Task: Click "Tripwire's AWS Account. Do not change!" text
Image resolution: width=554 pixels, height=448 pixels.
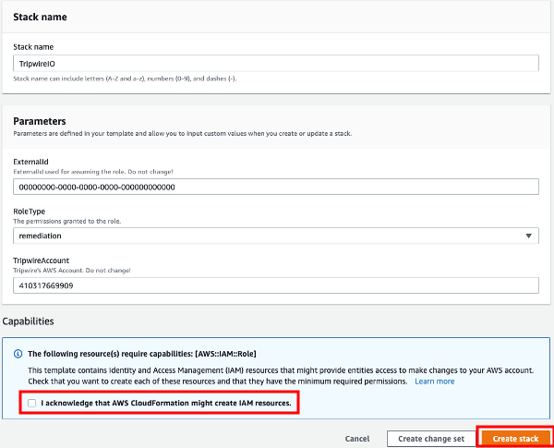Action: click(x=72, y=270)
